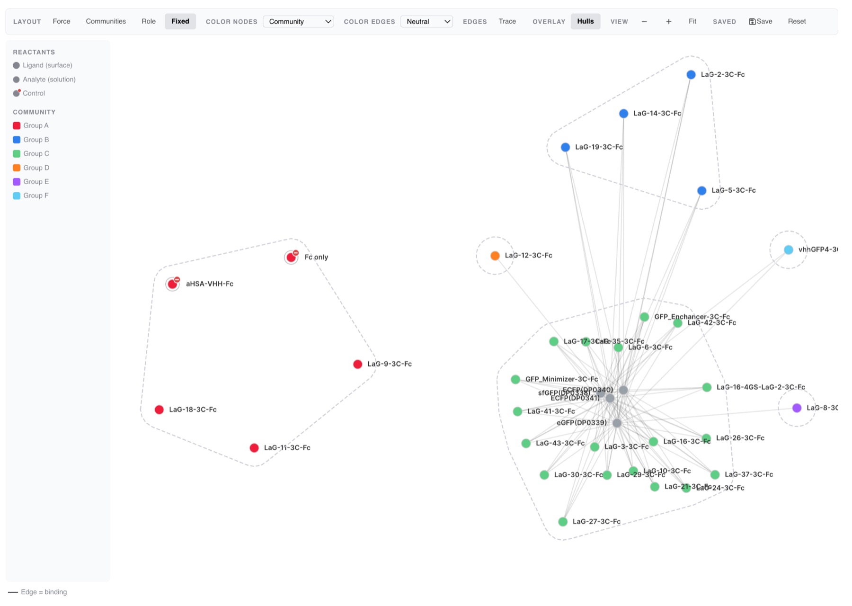Select the LaG-27-3C-Fc green node
852x606 pixels.
point(563,522)
